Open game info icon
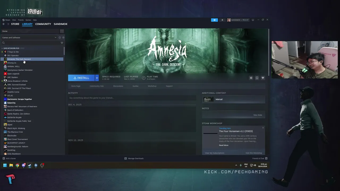 257,78
